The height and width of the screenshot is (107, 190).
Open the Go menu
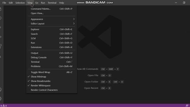pyautogui.click(x=37, y=3)
